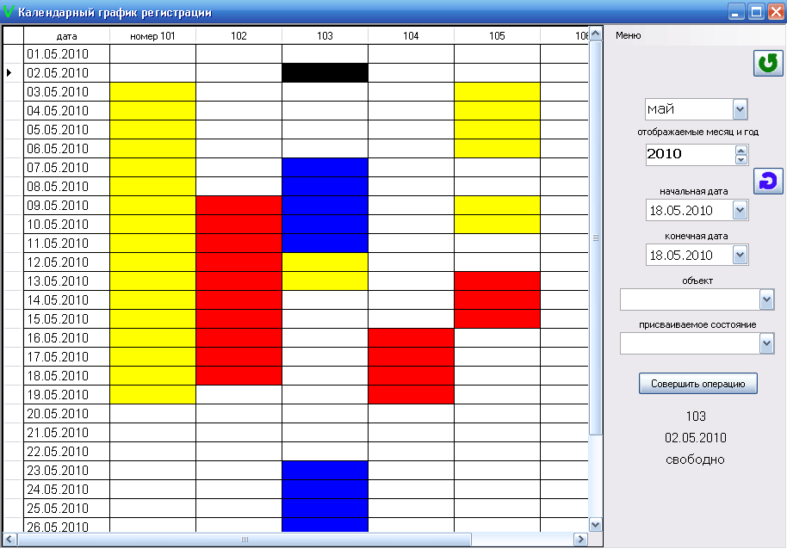Click the year field showing 2010

tap(690, 154)
